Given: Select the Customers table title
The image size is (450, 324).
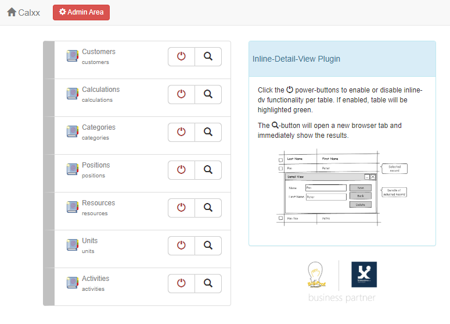Looking at the screenshot, I should click(99, 52).
